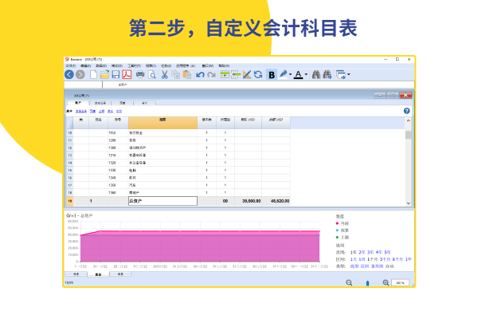This screenshot has height=319, width=478.
Task: Open the 工具 menu
Action: pos(134,65)
